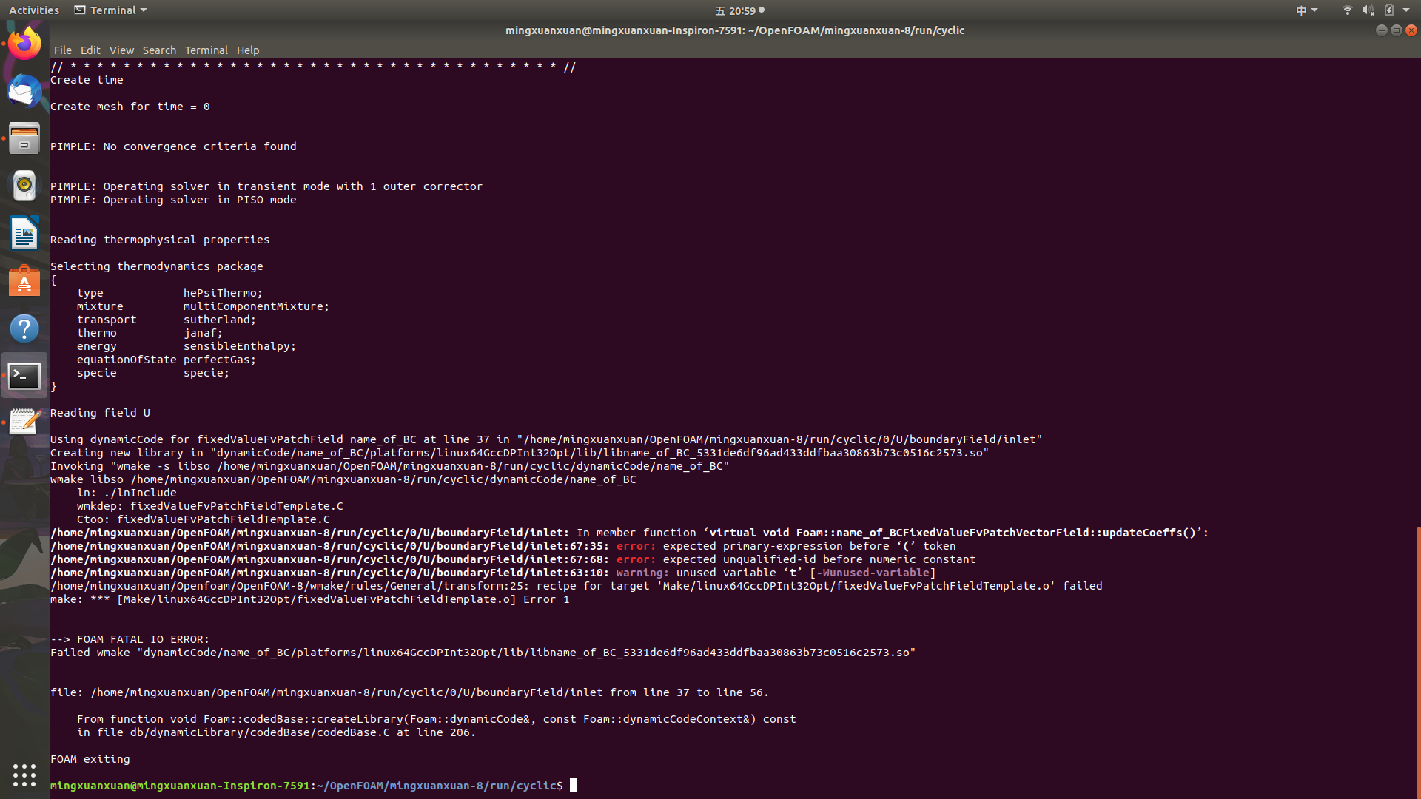Click the 'Ctoo: fixedValueFvPatchFieldTemplate.C' line

204,519
